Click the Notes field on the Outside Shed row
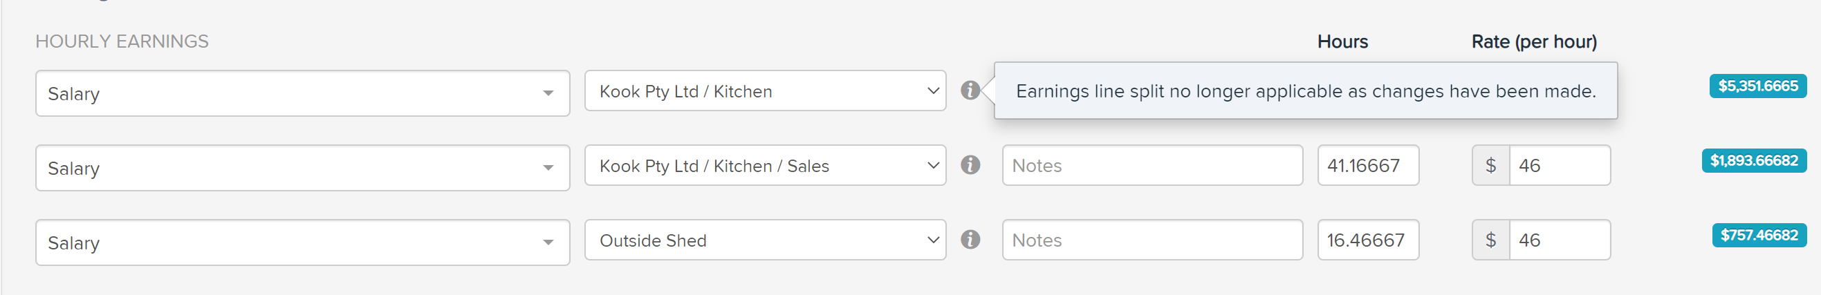The height and width of the screenshot is (295, 1821). pyautogui.click(x=1152, y=240)
